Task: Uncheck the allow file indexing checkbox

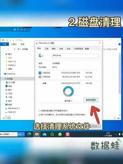Action: coord(39,115)
